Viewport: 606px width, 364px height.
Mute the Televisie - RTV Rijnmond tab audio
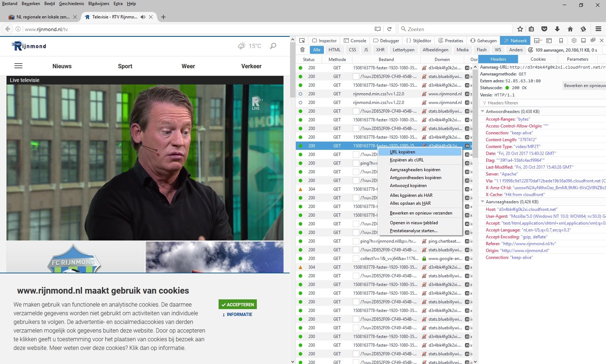[x=143, y=17]
